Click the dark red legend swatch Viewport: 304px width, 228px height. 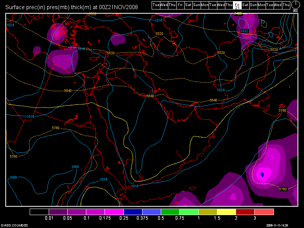[245, 212]
